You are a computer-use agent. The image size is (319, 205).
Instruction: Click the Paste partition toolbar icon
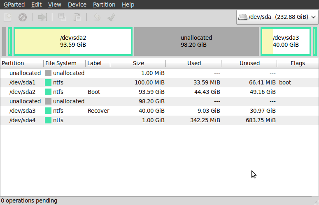tap(77, 17)
